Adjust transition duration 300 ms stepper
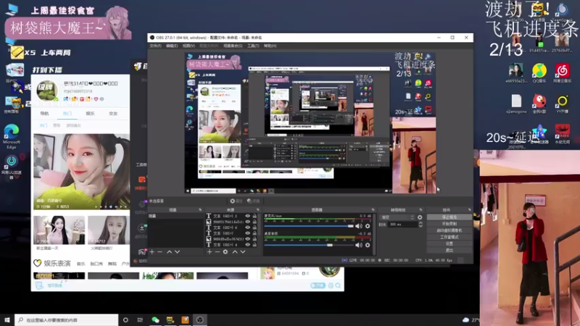 tap(420, 225)
